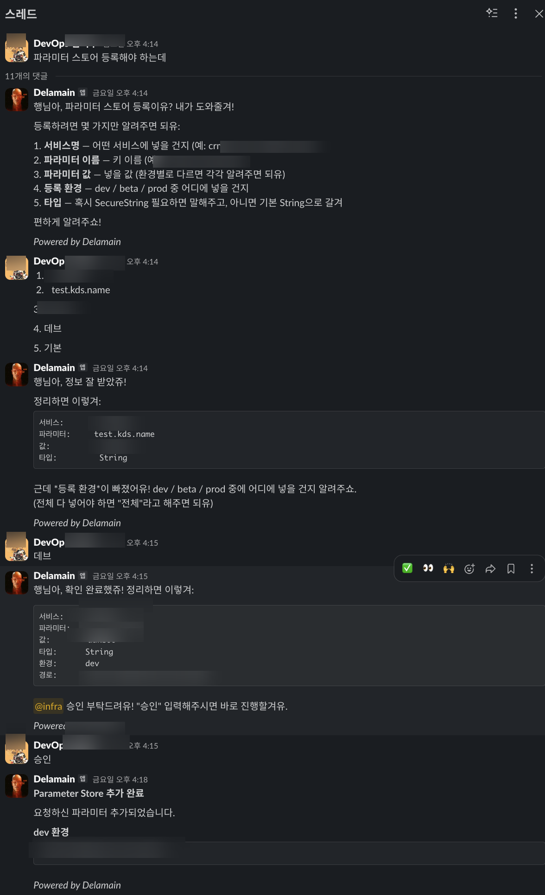Open the emoji reaction picker on Delamain's message

coord(469,568)
